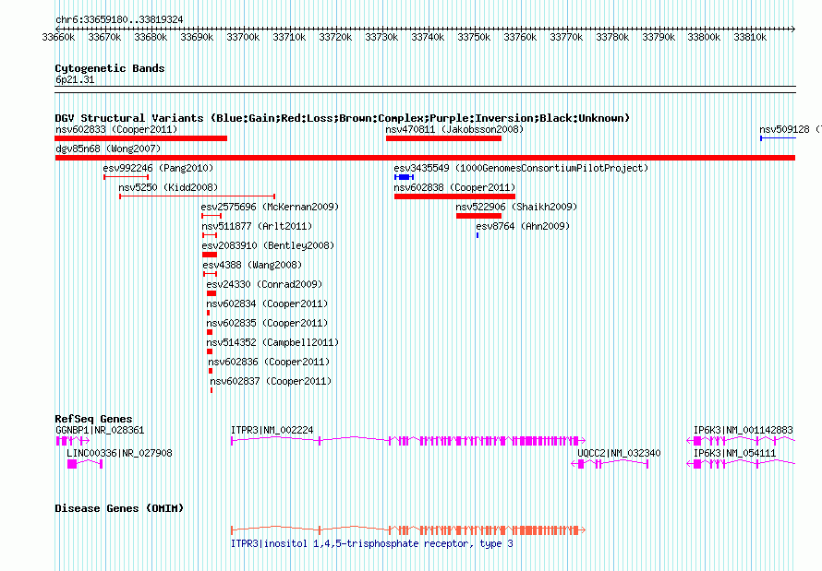
Task: Open the esv4388 (Wang2008) variant label
Action: [x=252, y=265]
